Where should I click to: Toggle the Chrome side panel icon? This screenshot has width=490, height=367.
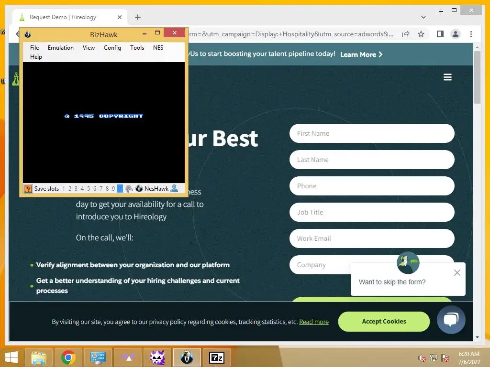point(440,34)
